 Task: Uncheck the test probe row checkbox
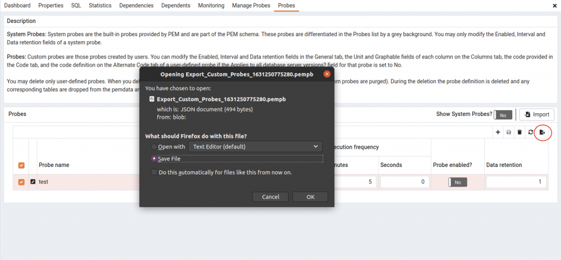[21, 182]
